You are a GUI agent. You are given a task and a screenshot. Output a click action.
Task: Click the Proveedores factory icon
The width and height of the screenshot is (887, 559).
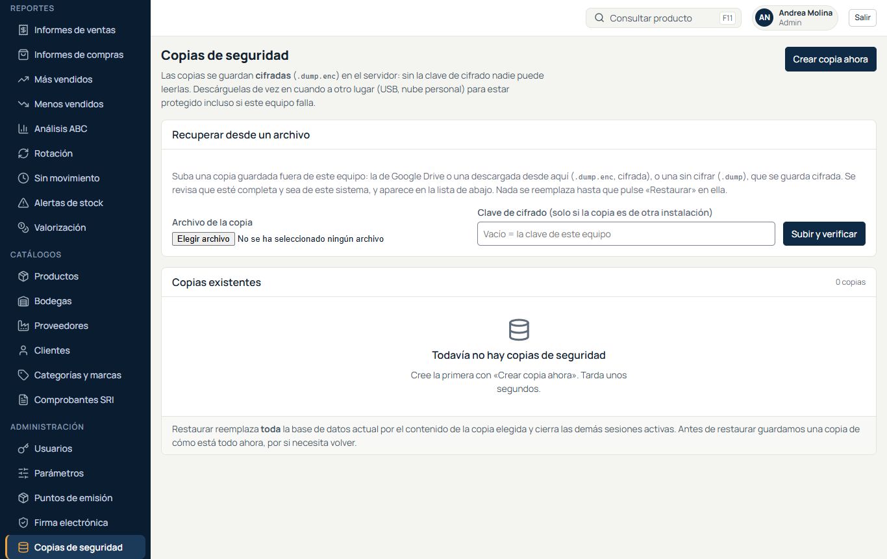[x=23, y=326]
